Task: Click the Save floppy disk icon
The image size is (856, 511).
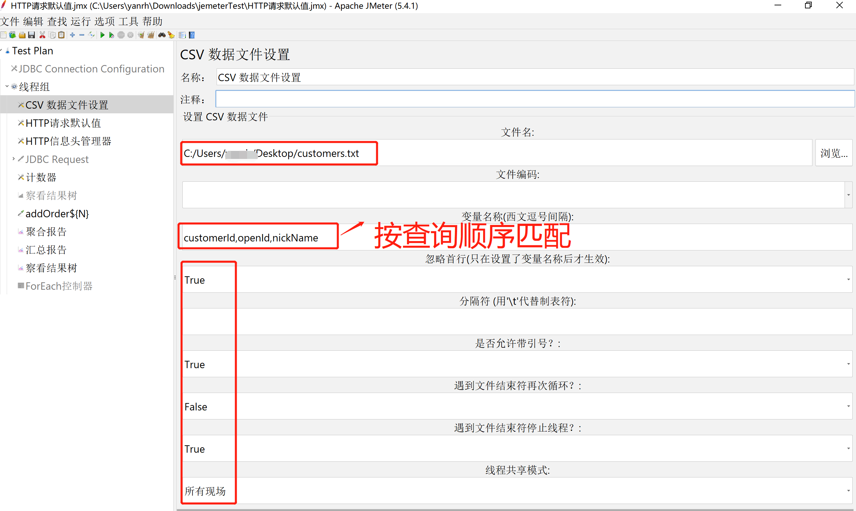Action: pyautogui.click(x=31, y=35)
